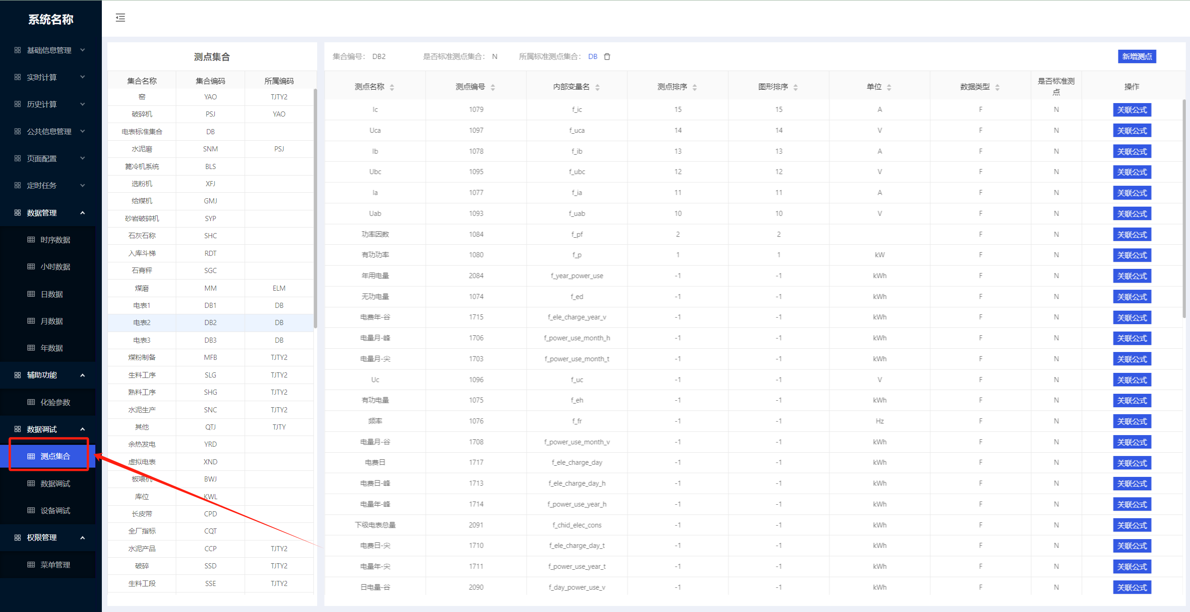Viewport: 1190px width, 612px height.
Task: Expand the 基础信息管理 menu
Action: pyautogui.click(x=50, y=50)
